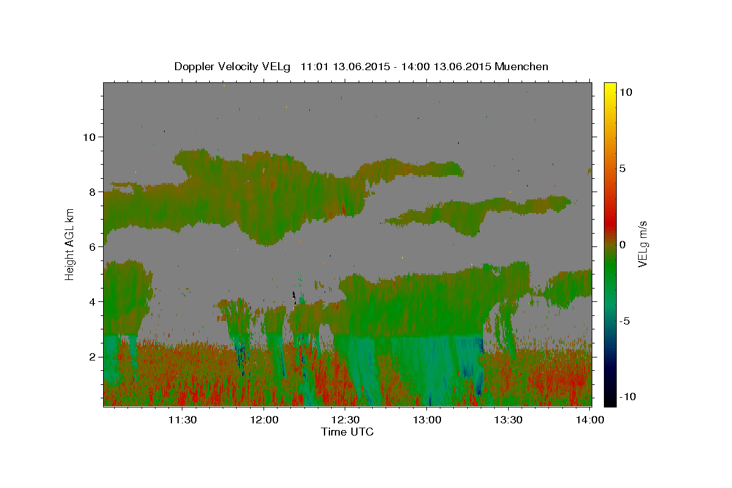Click the 13:00 time axis tick label
732x488 pixels.
[427, 420]
